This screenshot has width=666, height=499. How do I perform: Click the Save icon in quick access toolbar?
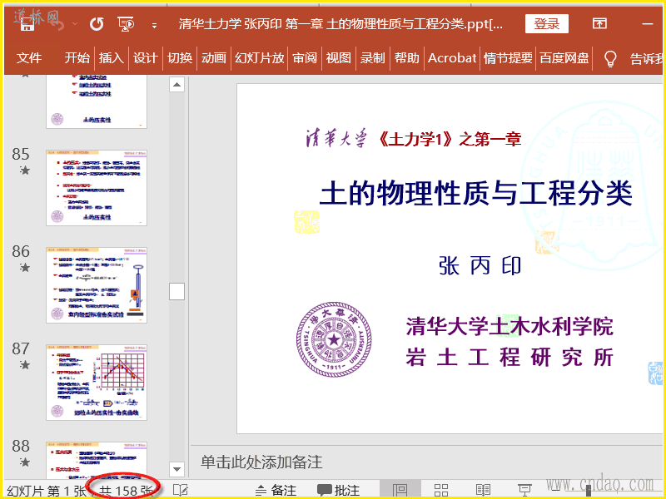[x=27, y=25]
